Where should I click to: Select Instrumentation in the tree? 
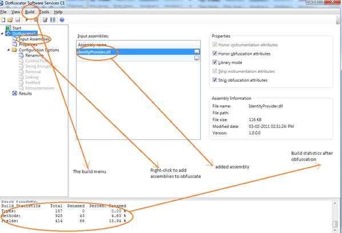tap(40, 88)
